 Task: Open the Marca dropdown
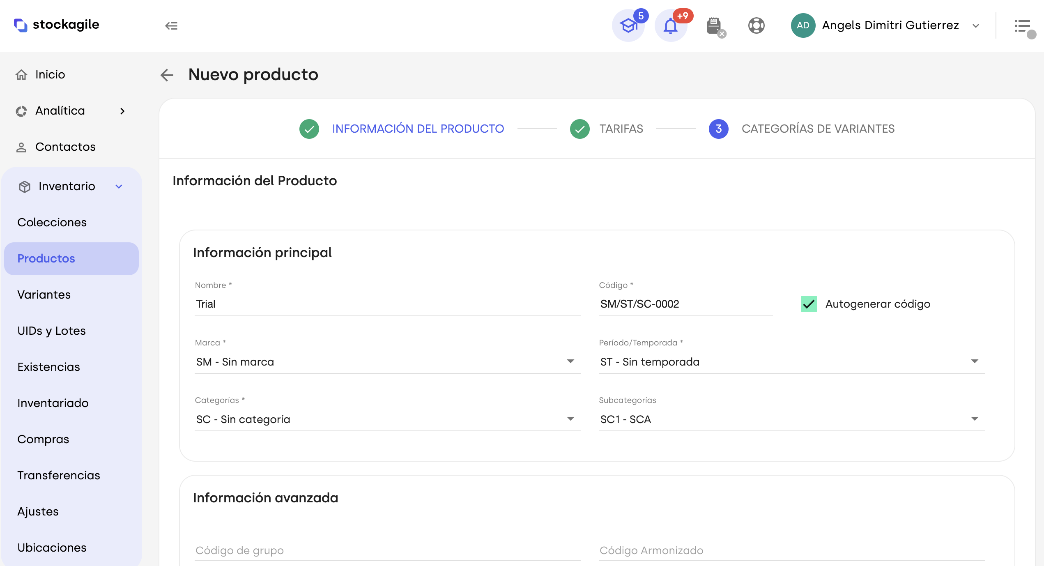click(x=388, y=362)
